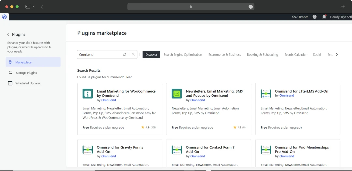
Task: Open the Help question mark icon
Action: tap(315, 17)
